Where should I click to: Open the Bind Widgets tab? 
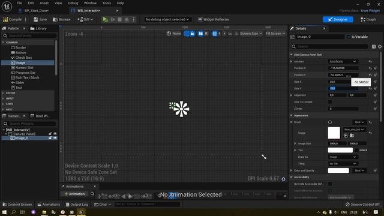coord(40,116)
